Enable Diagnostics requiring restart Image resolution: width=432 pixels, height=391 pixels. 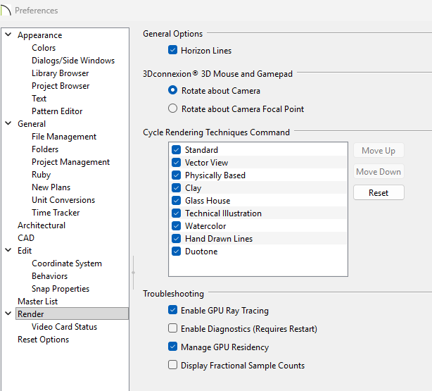point(172,329)
